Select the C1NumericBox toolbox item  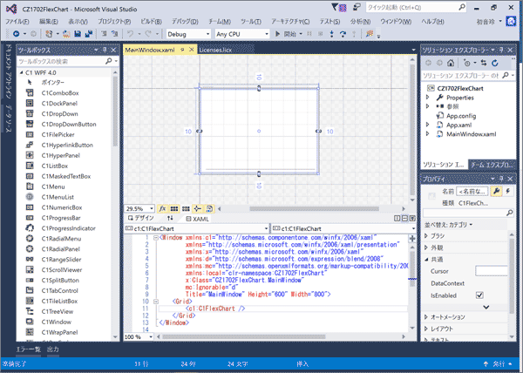tap(62, 207)
